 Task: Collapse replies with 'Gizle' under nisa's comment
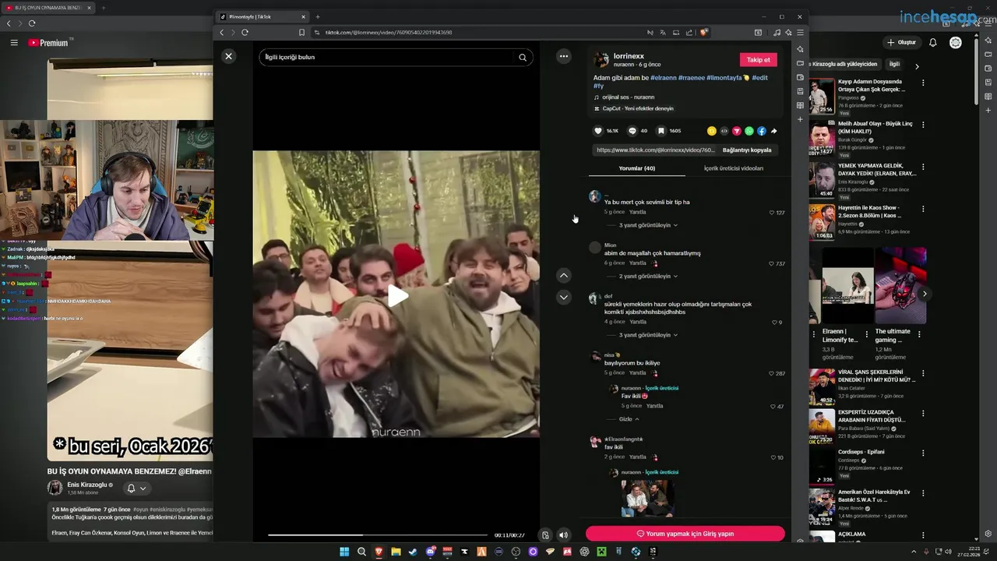coord(629,419)
